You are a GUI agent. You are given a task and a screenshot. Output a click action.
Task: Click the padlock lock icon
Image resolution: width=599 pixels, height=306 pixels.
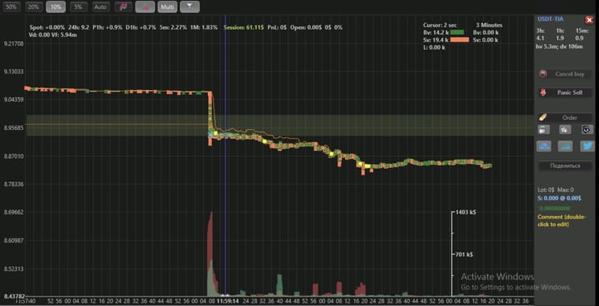(543, 129)
